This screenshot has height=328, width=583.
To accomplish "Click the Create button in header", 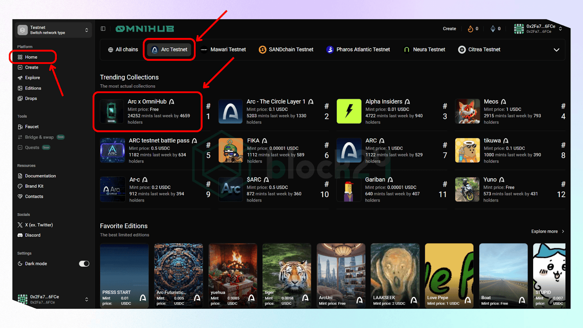I will (x=449, y=29).
